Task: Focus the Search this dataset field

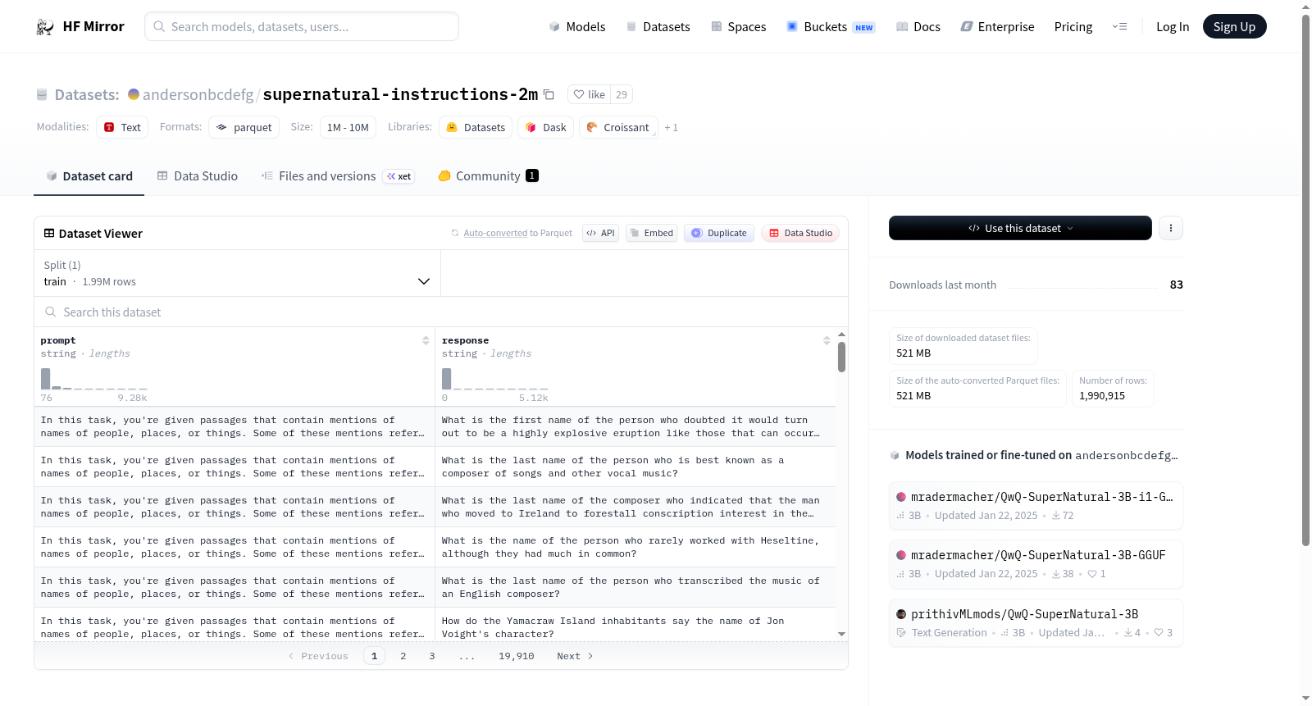Action: [x=441, y=312]
